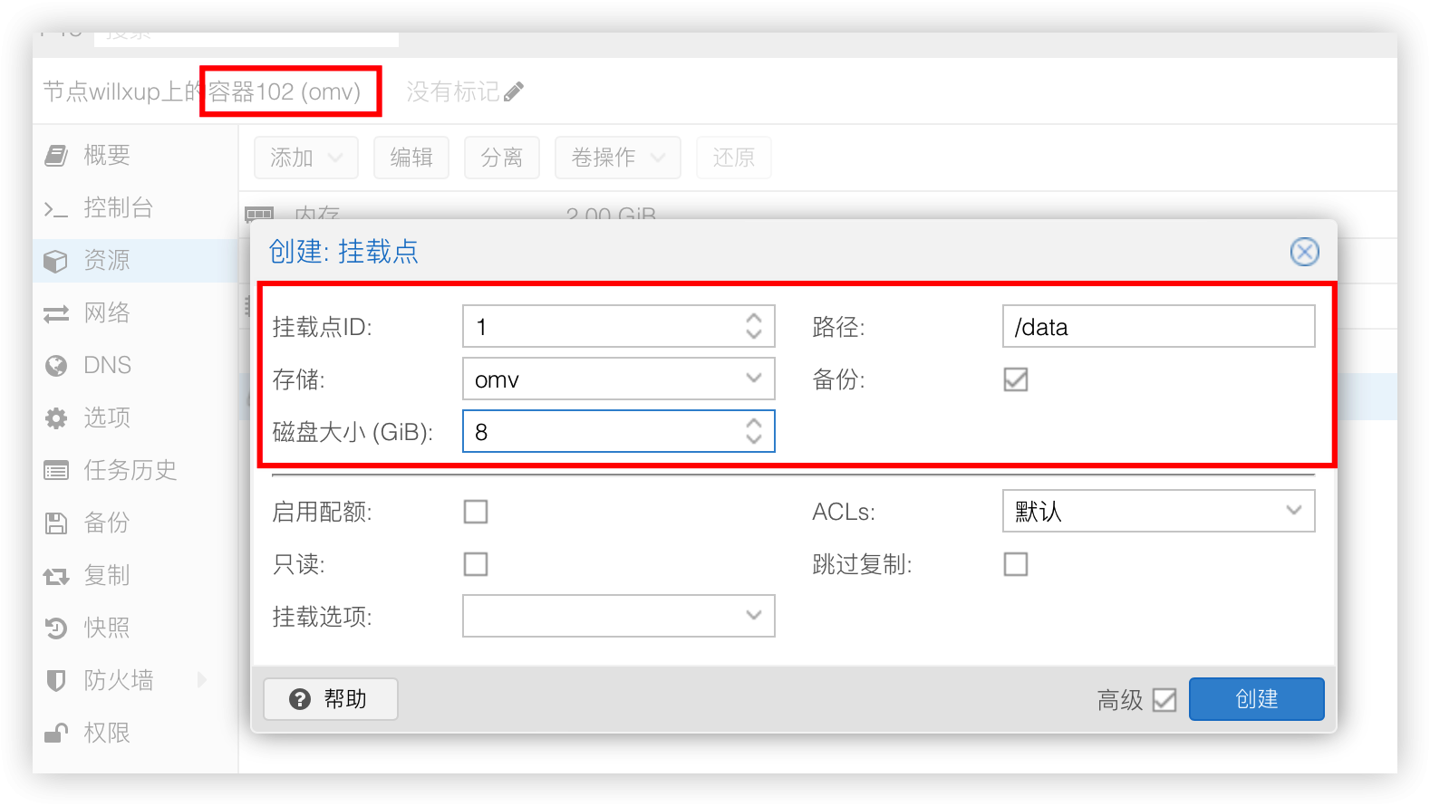Click the 容器102 (omv) title text

285,91
